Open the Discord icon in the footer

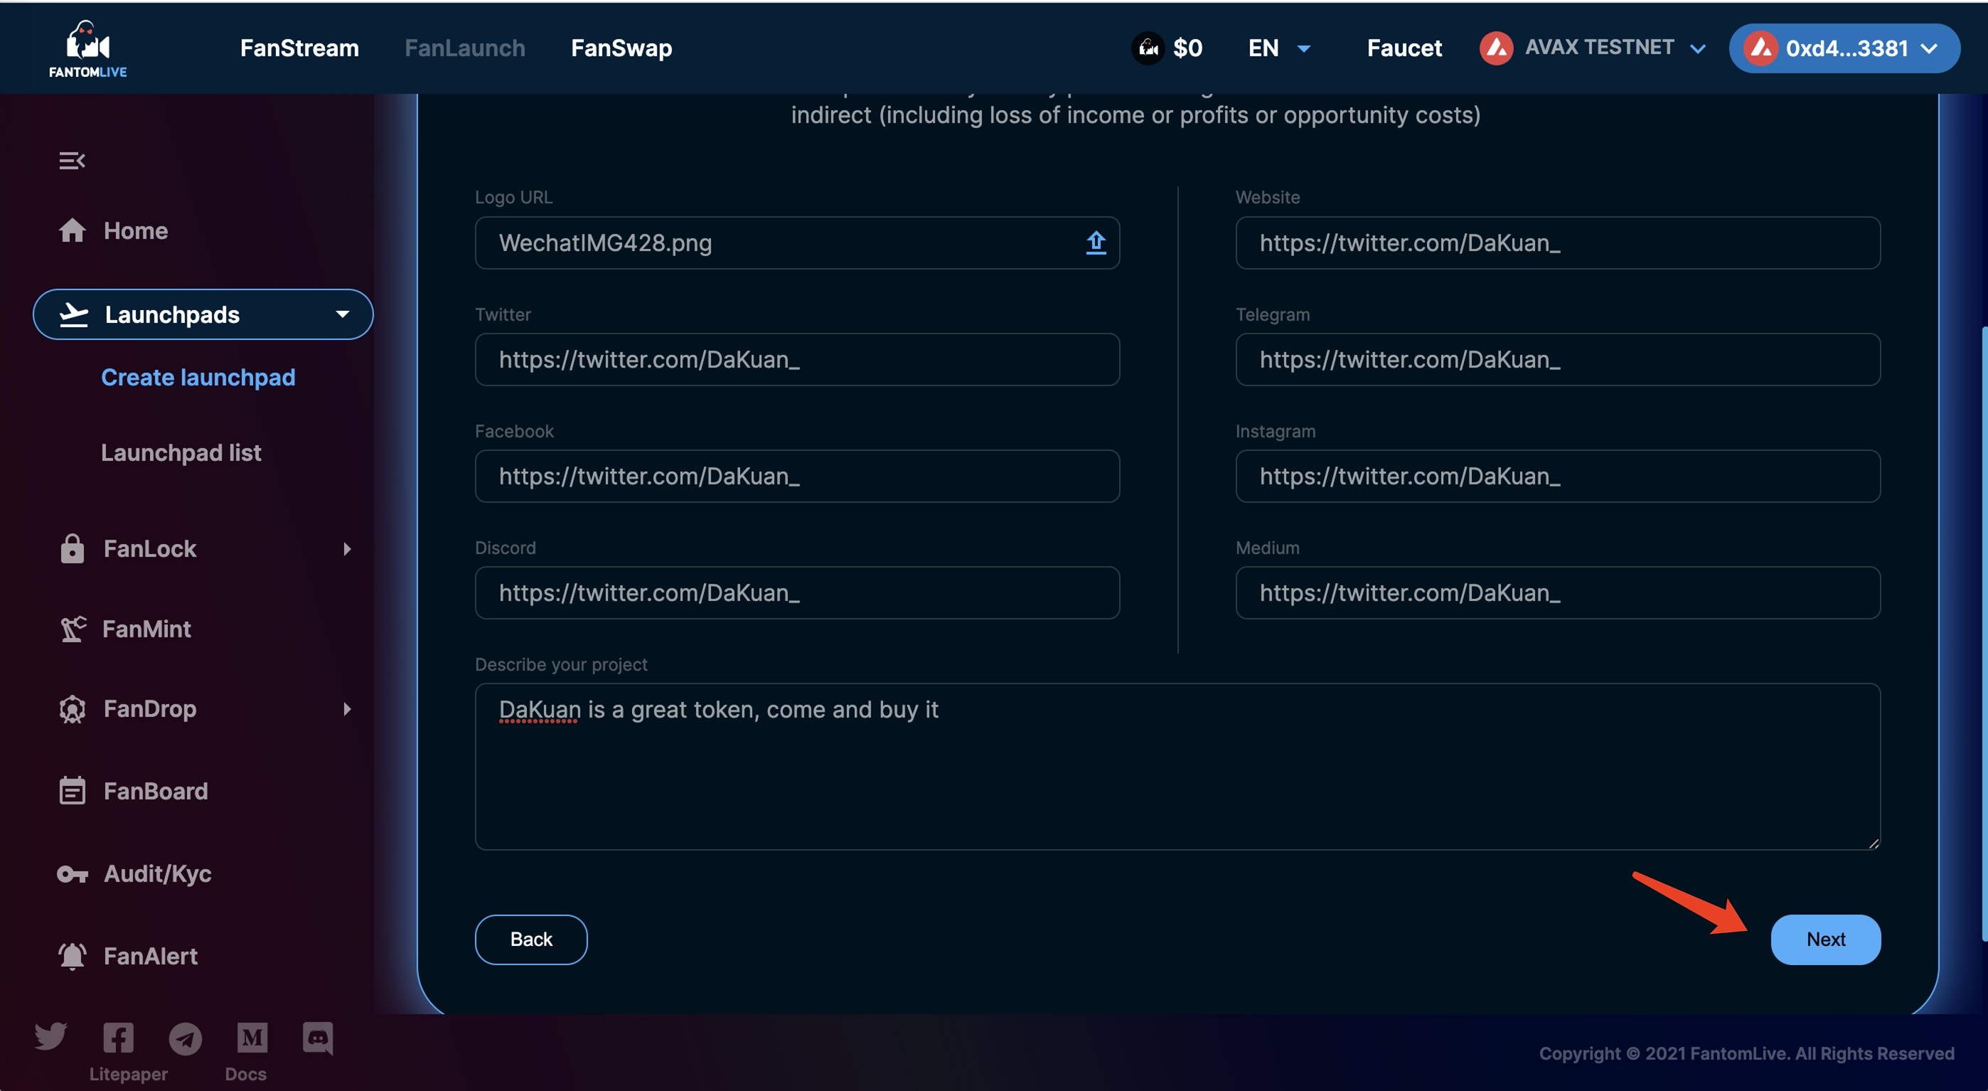(x=318, y=1038)
